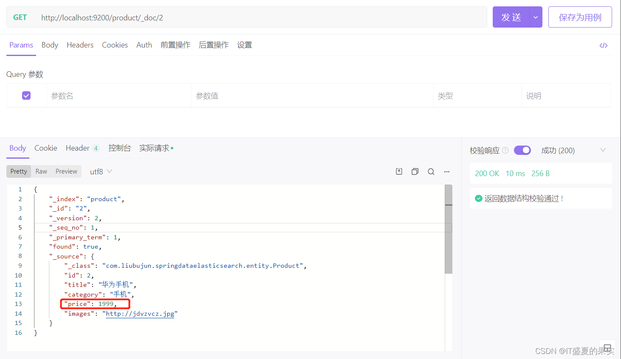Open the jdvzvcz.jpg image link

(140, 313)
